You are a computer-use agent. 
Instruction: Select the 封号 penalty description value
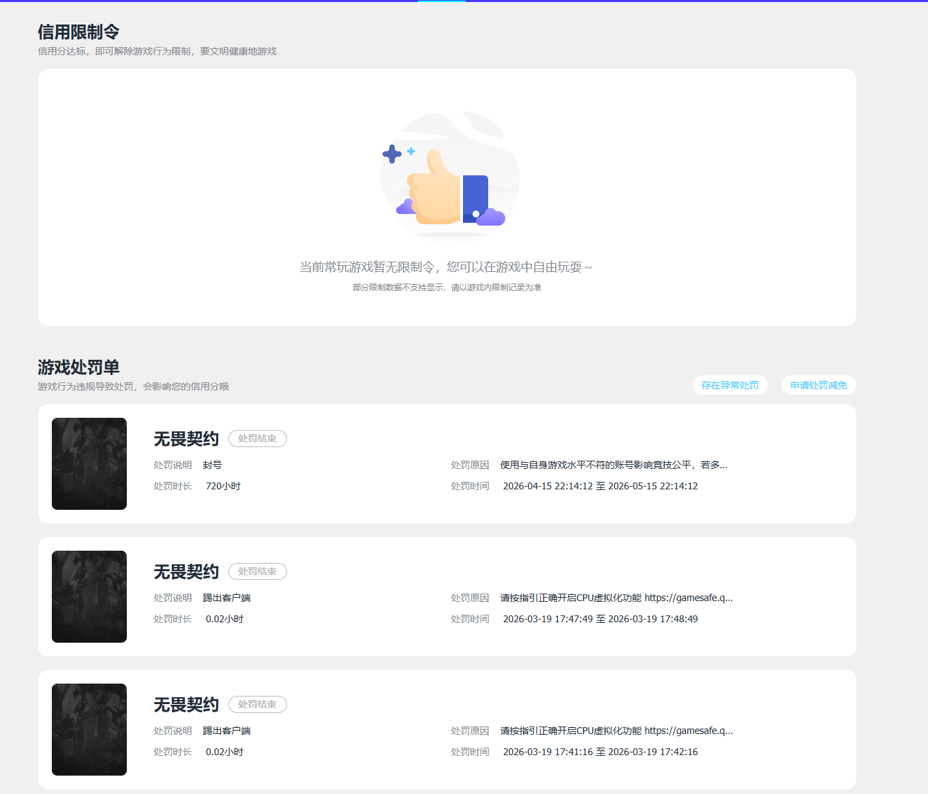click(x=212, y=465)
